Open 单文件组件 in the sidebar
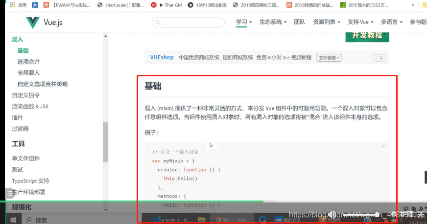 (x=25, y=158)
